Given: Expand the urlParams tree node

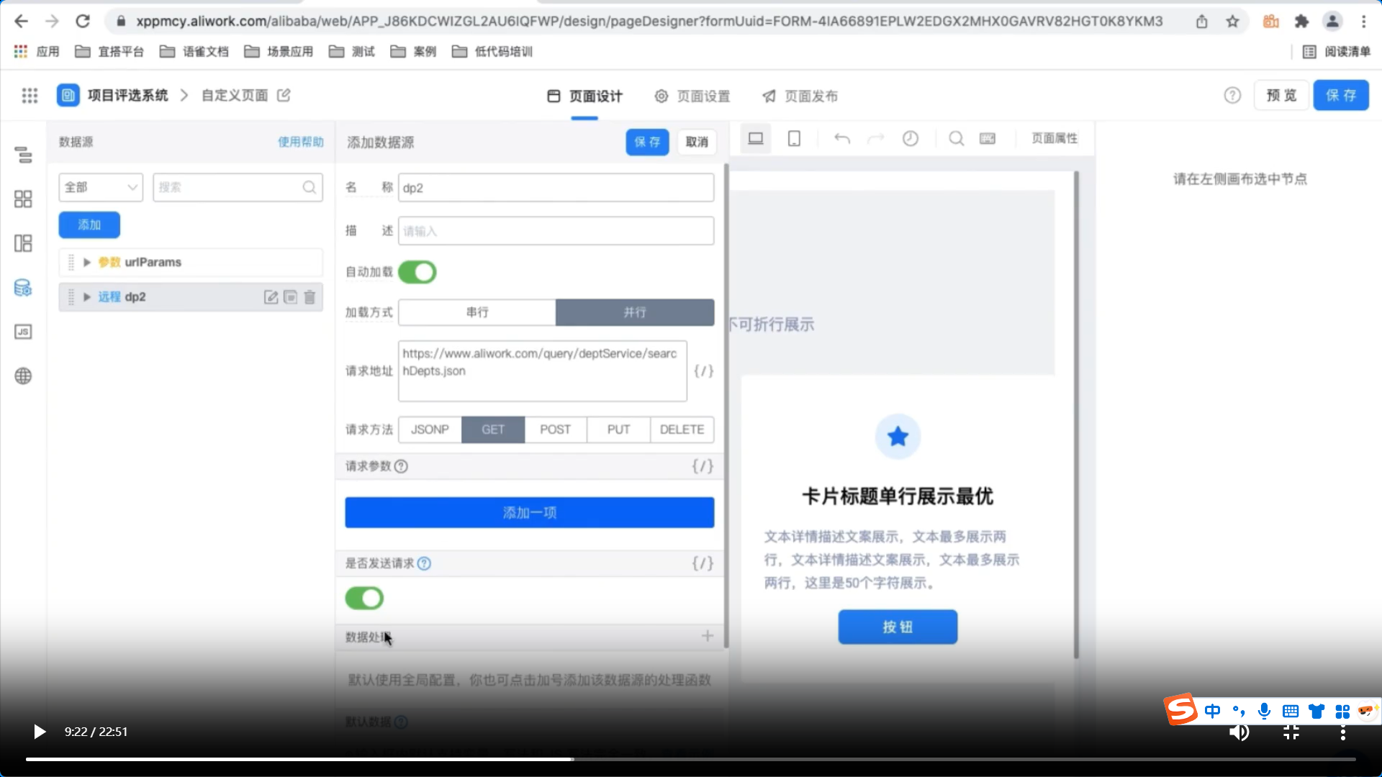Looking at the screenshot, I should coord(87,263).
